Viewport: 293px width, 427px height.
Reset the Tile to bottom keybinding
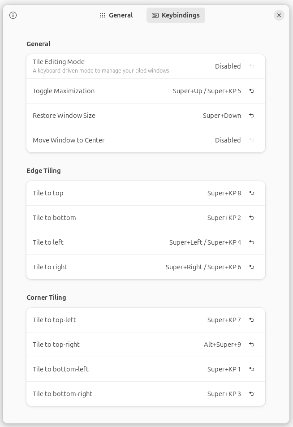252,218
